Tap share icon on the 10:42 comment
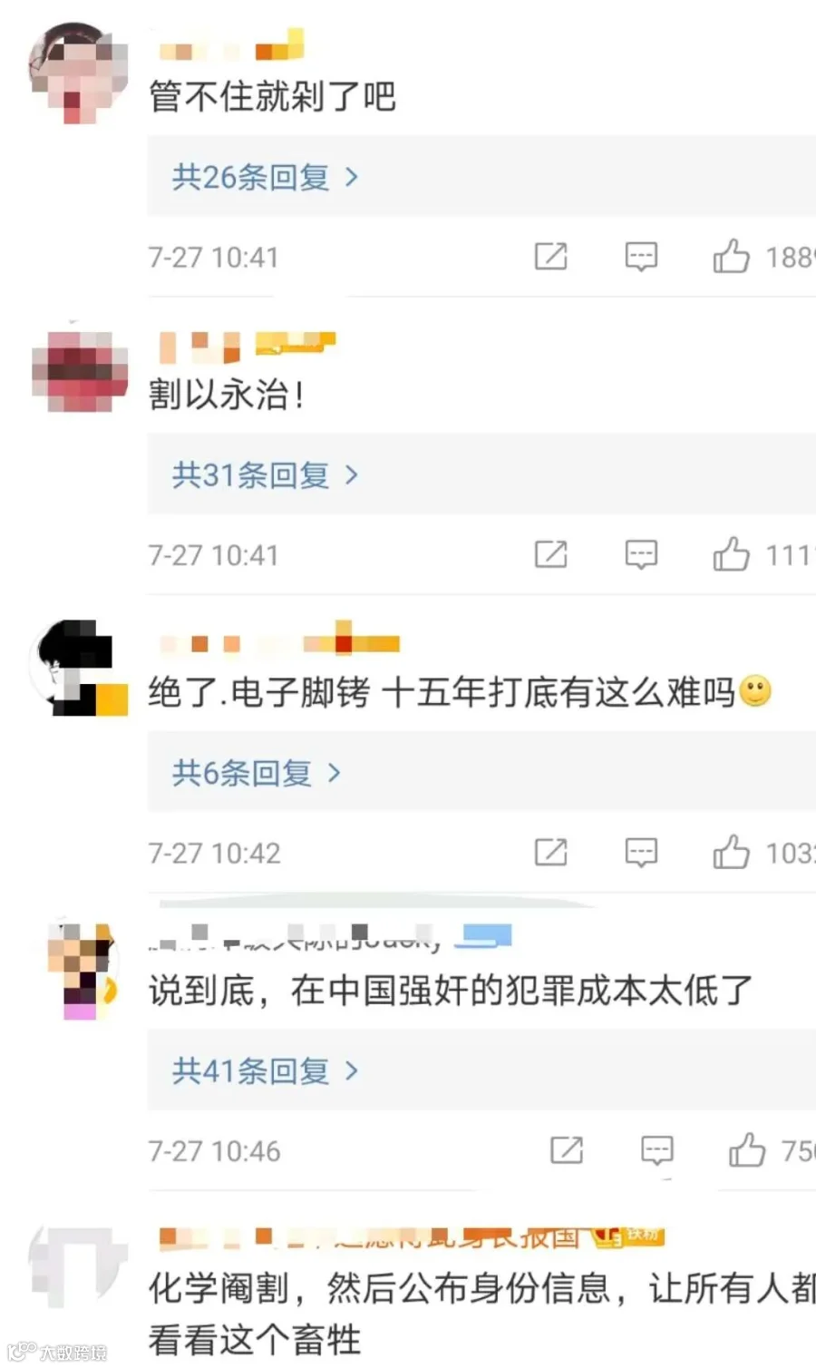816x1368 pixels. 550,852
